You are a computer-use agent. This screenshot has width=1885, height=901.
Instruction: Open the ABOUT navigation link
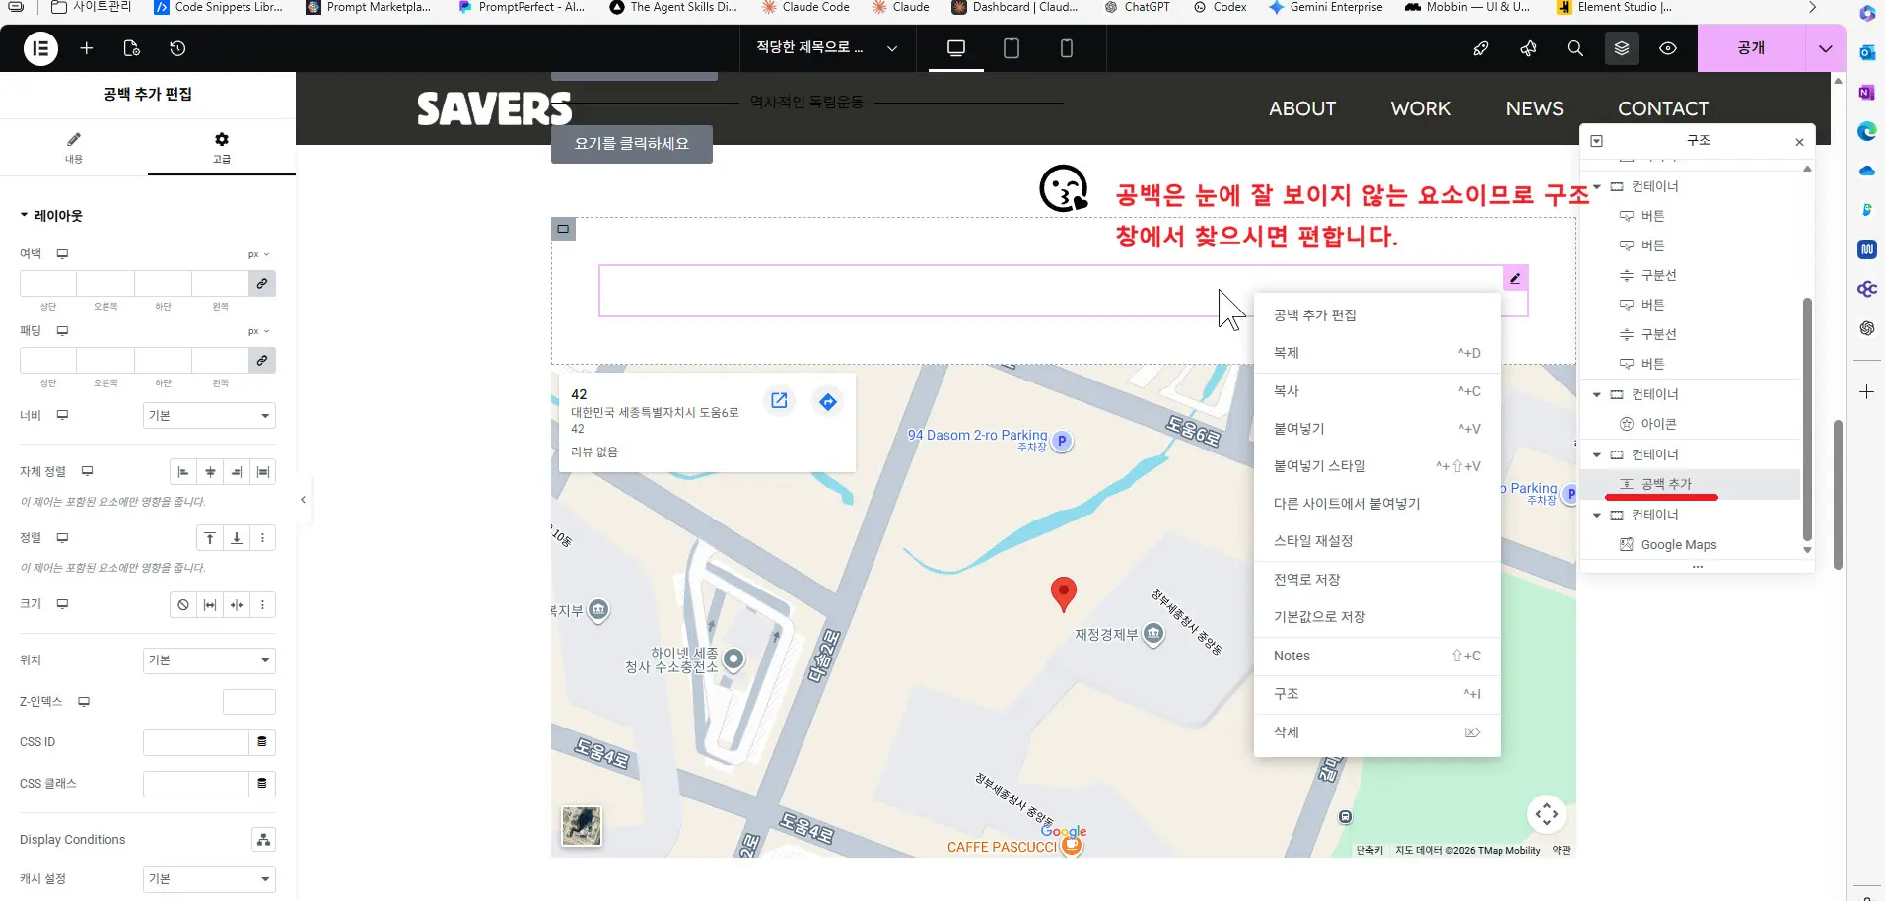1302,108
